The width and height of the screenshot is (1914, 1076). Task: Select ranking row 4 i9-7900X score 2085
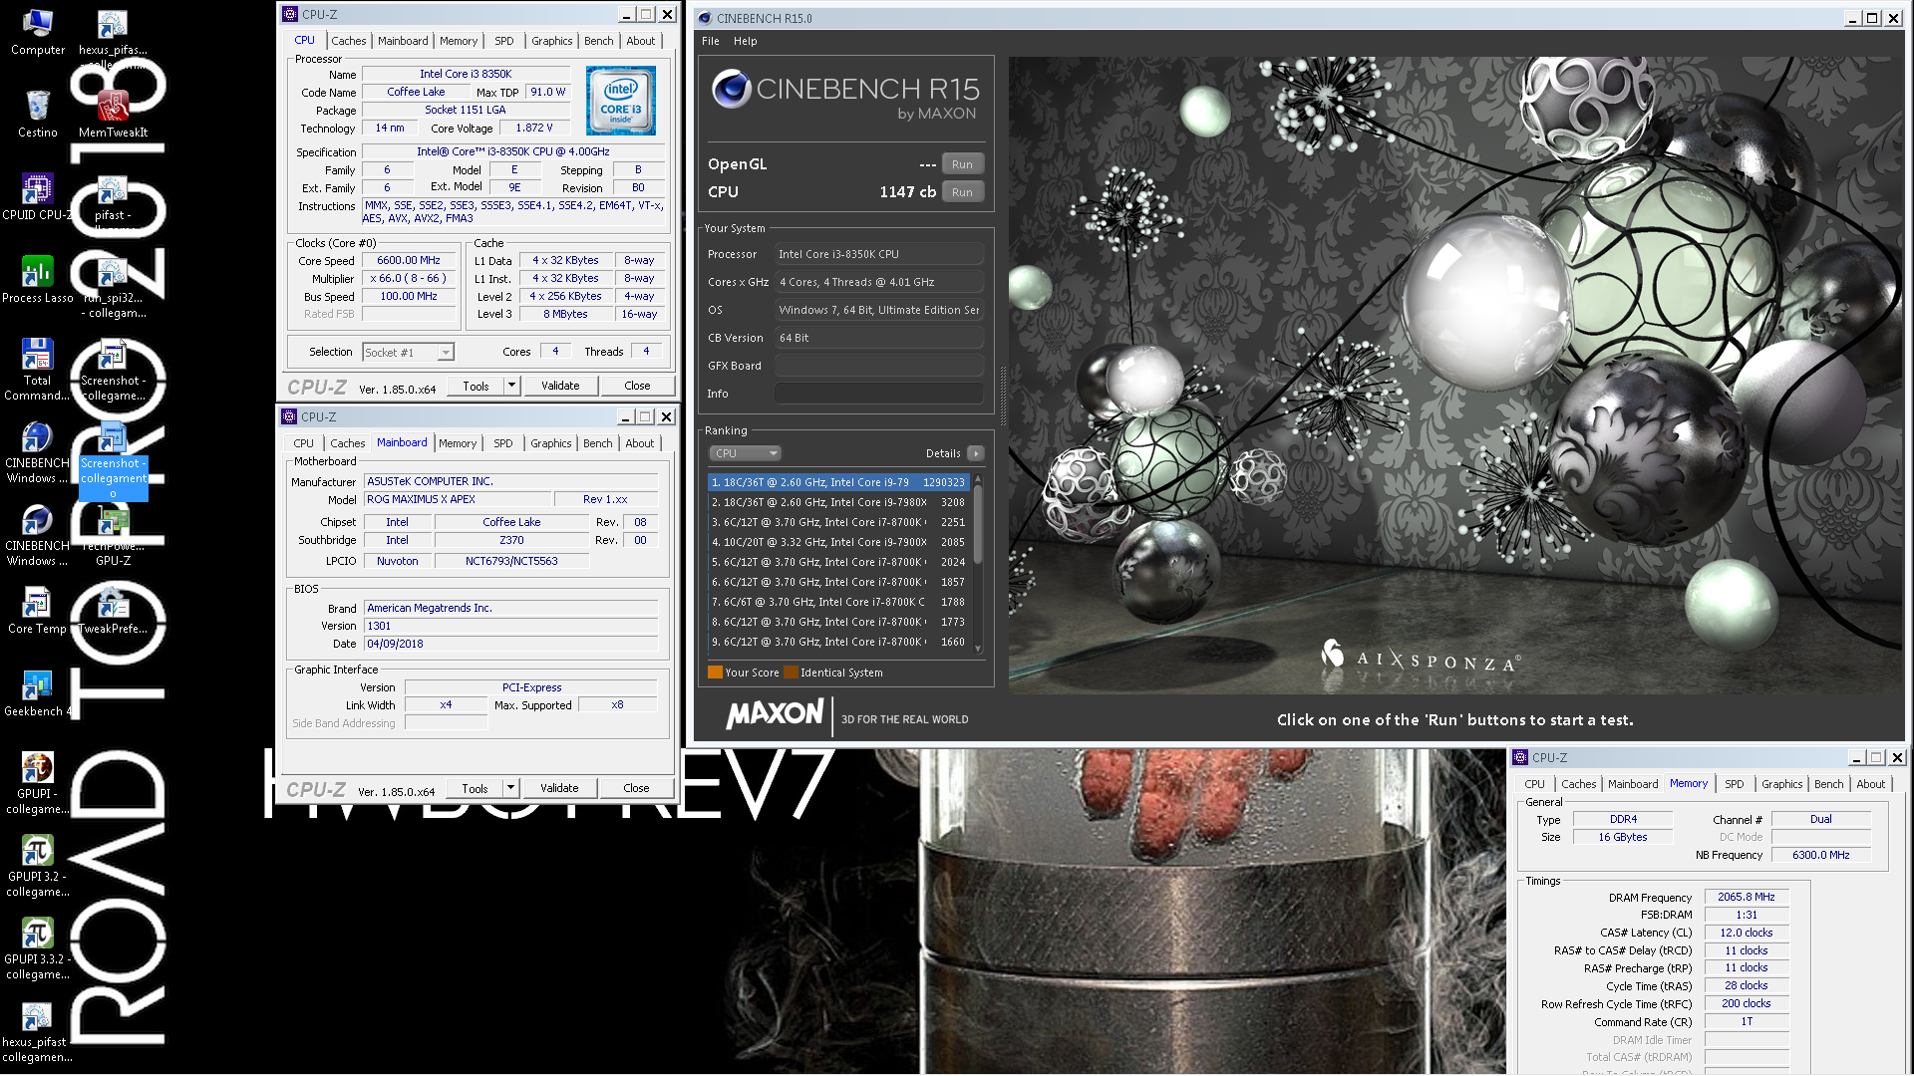pyautogui.click(x=838, y=542)
